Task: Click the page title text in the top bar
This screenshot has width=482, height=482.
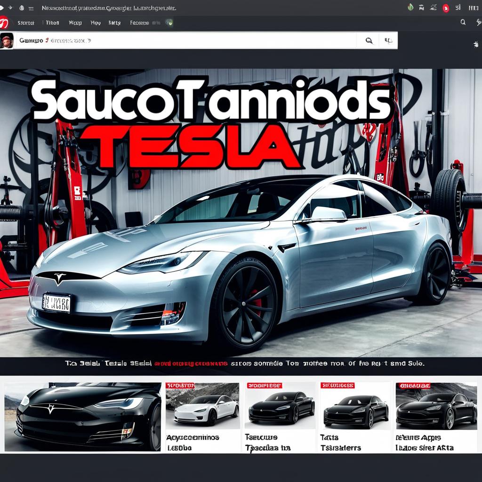Action: pos(109,8)
